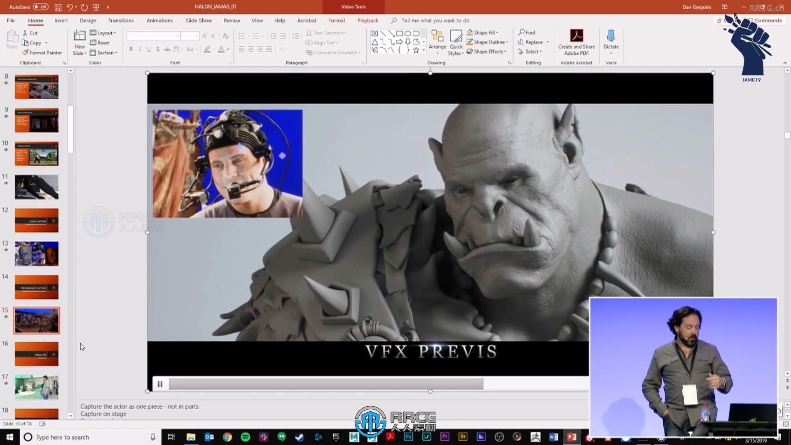Click the Numbering list icon
The height and width of the screenshot is (445, 791).
(256, 36)
